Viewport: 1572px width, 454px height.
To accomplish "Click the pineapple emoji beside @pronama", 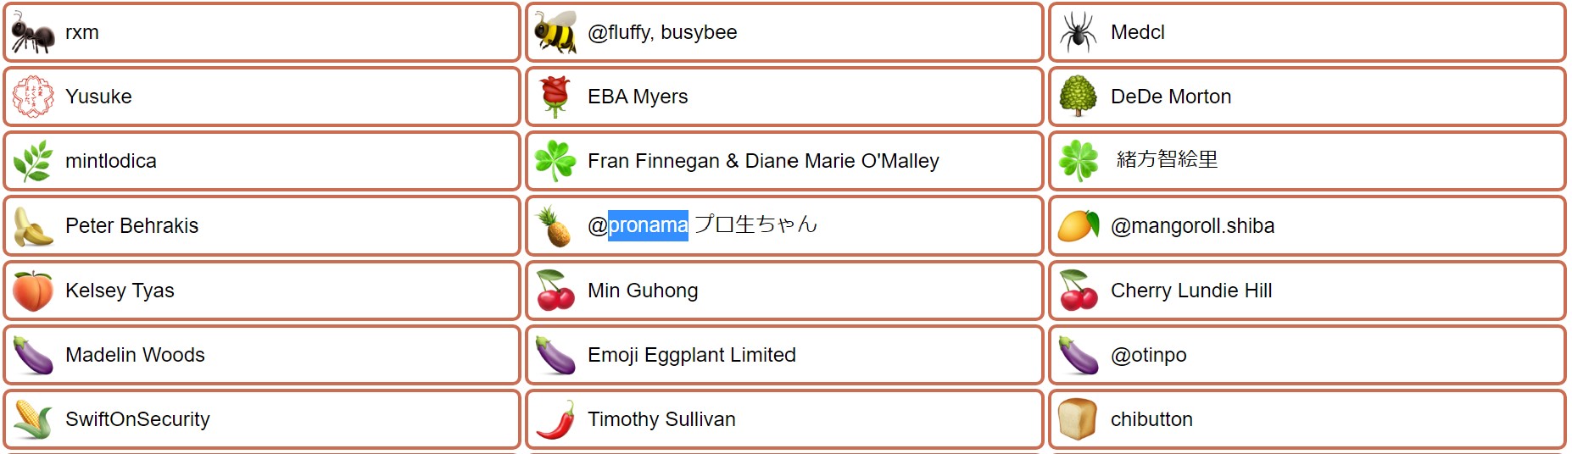I will coord(555,226).
